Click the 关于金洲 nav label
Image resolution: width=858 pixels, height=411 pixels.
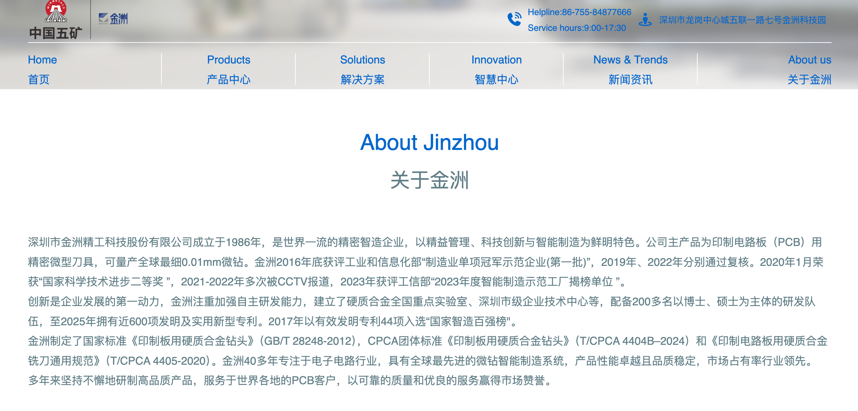(810, 80)
